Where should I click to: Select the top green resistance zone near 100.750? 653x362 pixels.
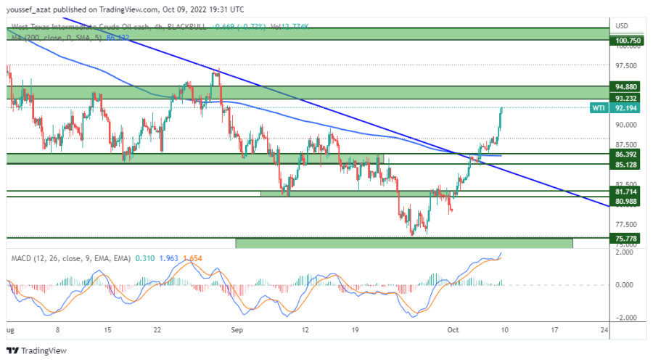click(305, 33)
